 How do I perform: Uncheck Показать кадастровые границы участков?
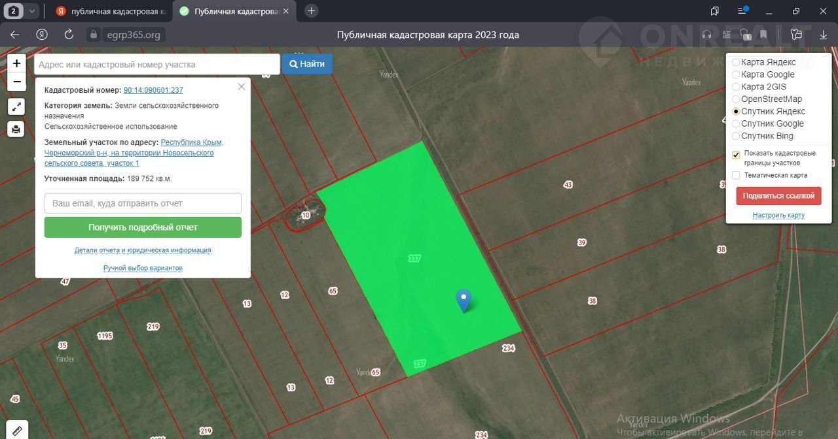(736, 155)
